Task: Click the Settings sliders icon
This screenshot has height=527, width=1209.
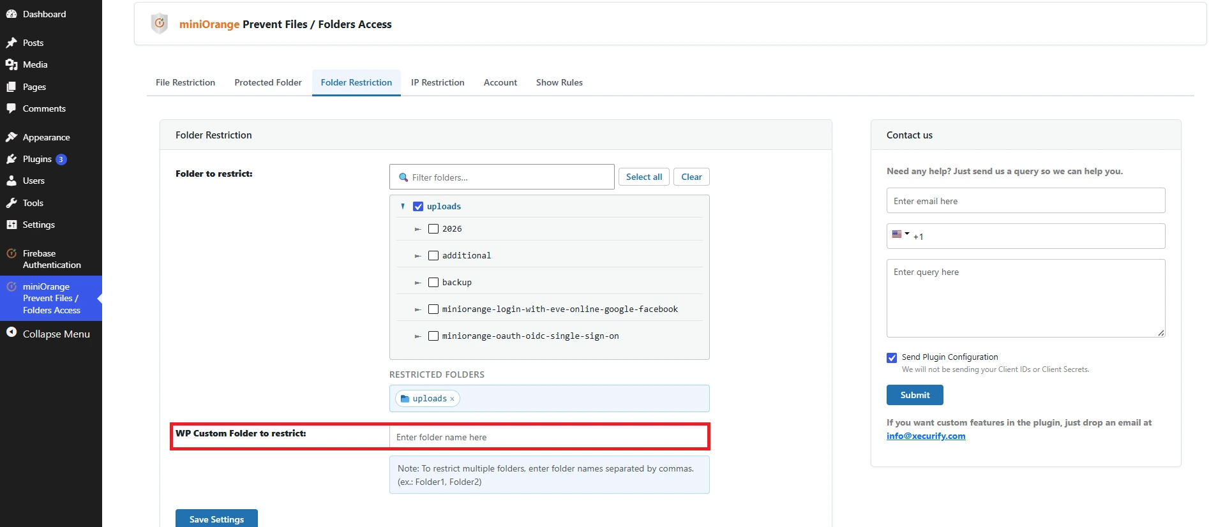Action: (11, 225)
